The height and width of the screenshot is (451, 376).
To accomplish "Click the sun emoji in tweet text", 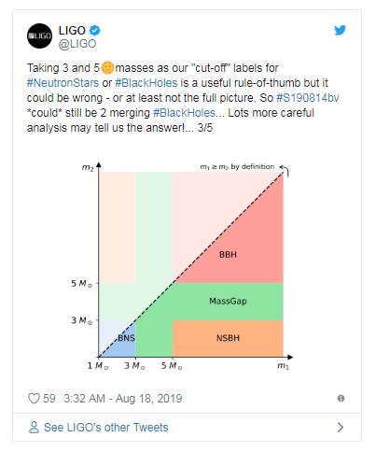I will [x=107, y=68].
